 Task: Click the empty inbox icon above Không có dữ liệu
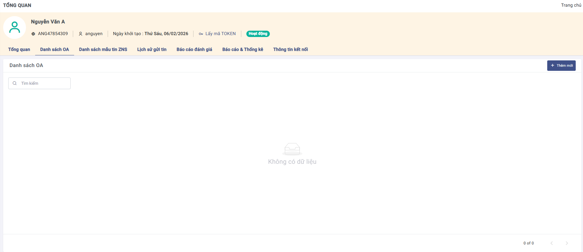point(292,149)
